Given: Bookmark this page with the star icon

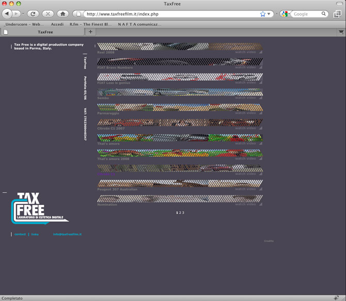Looking at the screenshot, I should (262, 14).
